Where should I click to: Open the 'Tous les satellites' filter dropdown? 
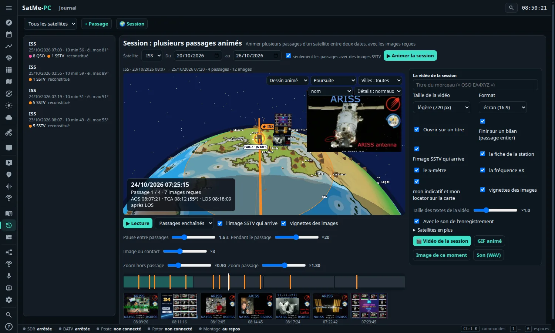50,24
